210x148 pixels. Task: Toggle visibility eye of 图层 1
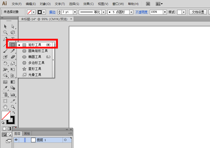[x=16, y=140]
